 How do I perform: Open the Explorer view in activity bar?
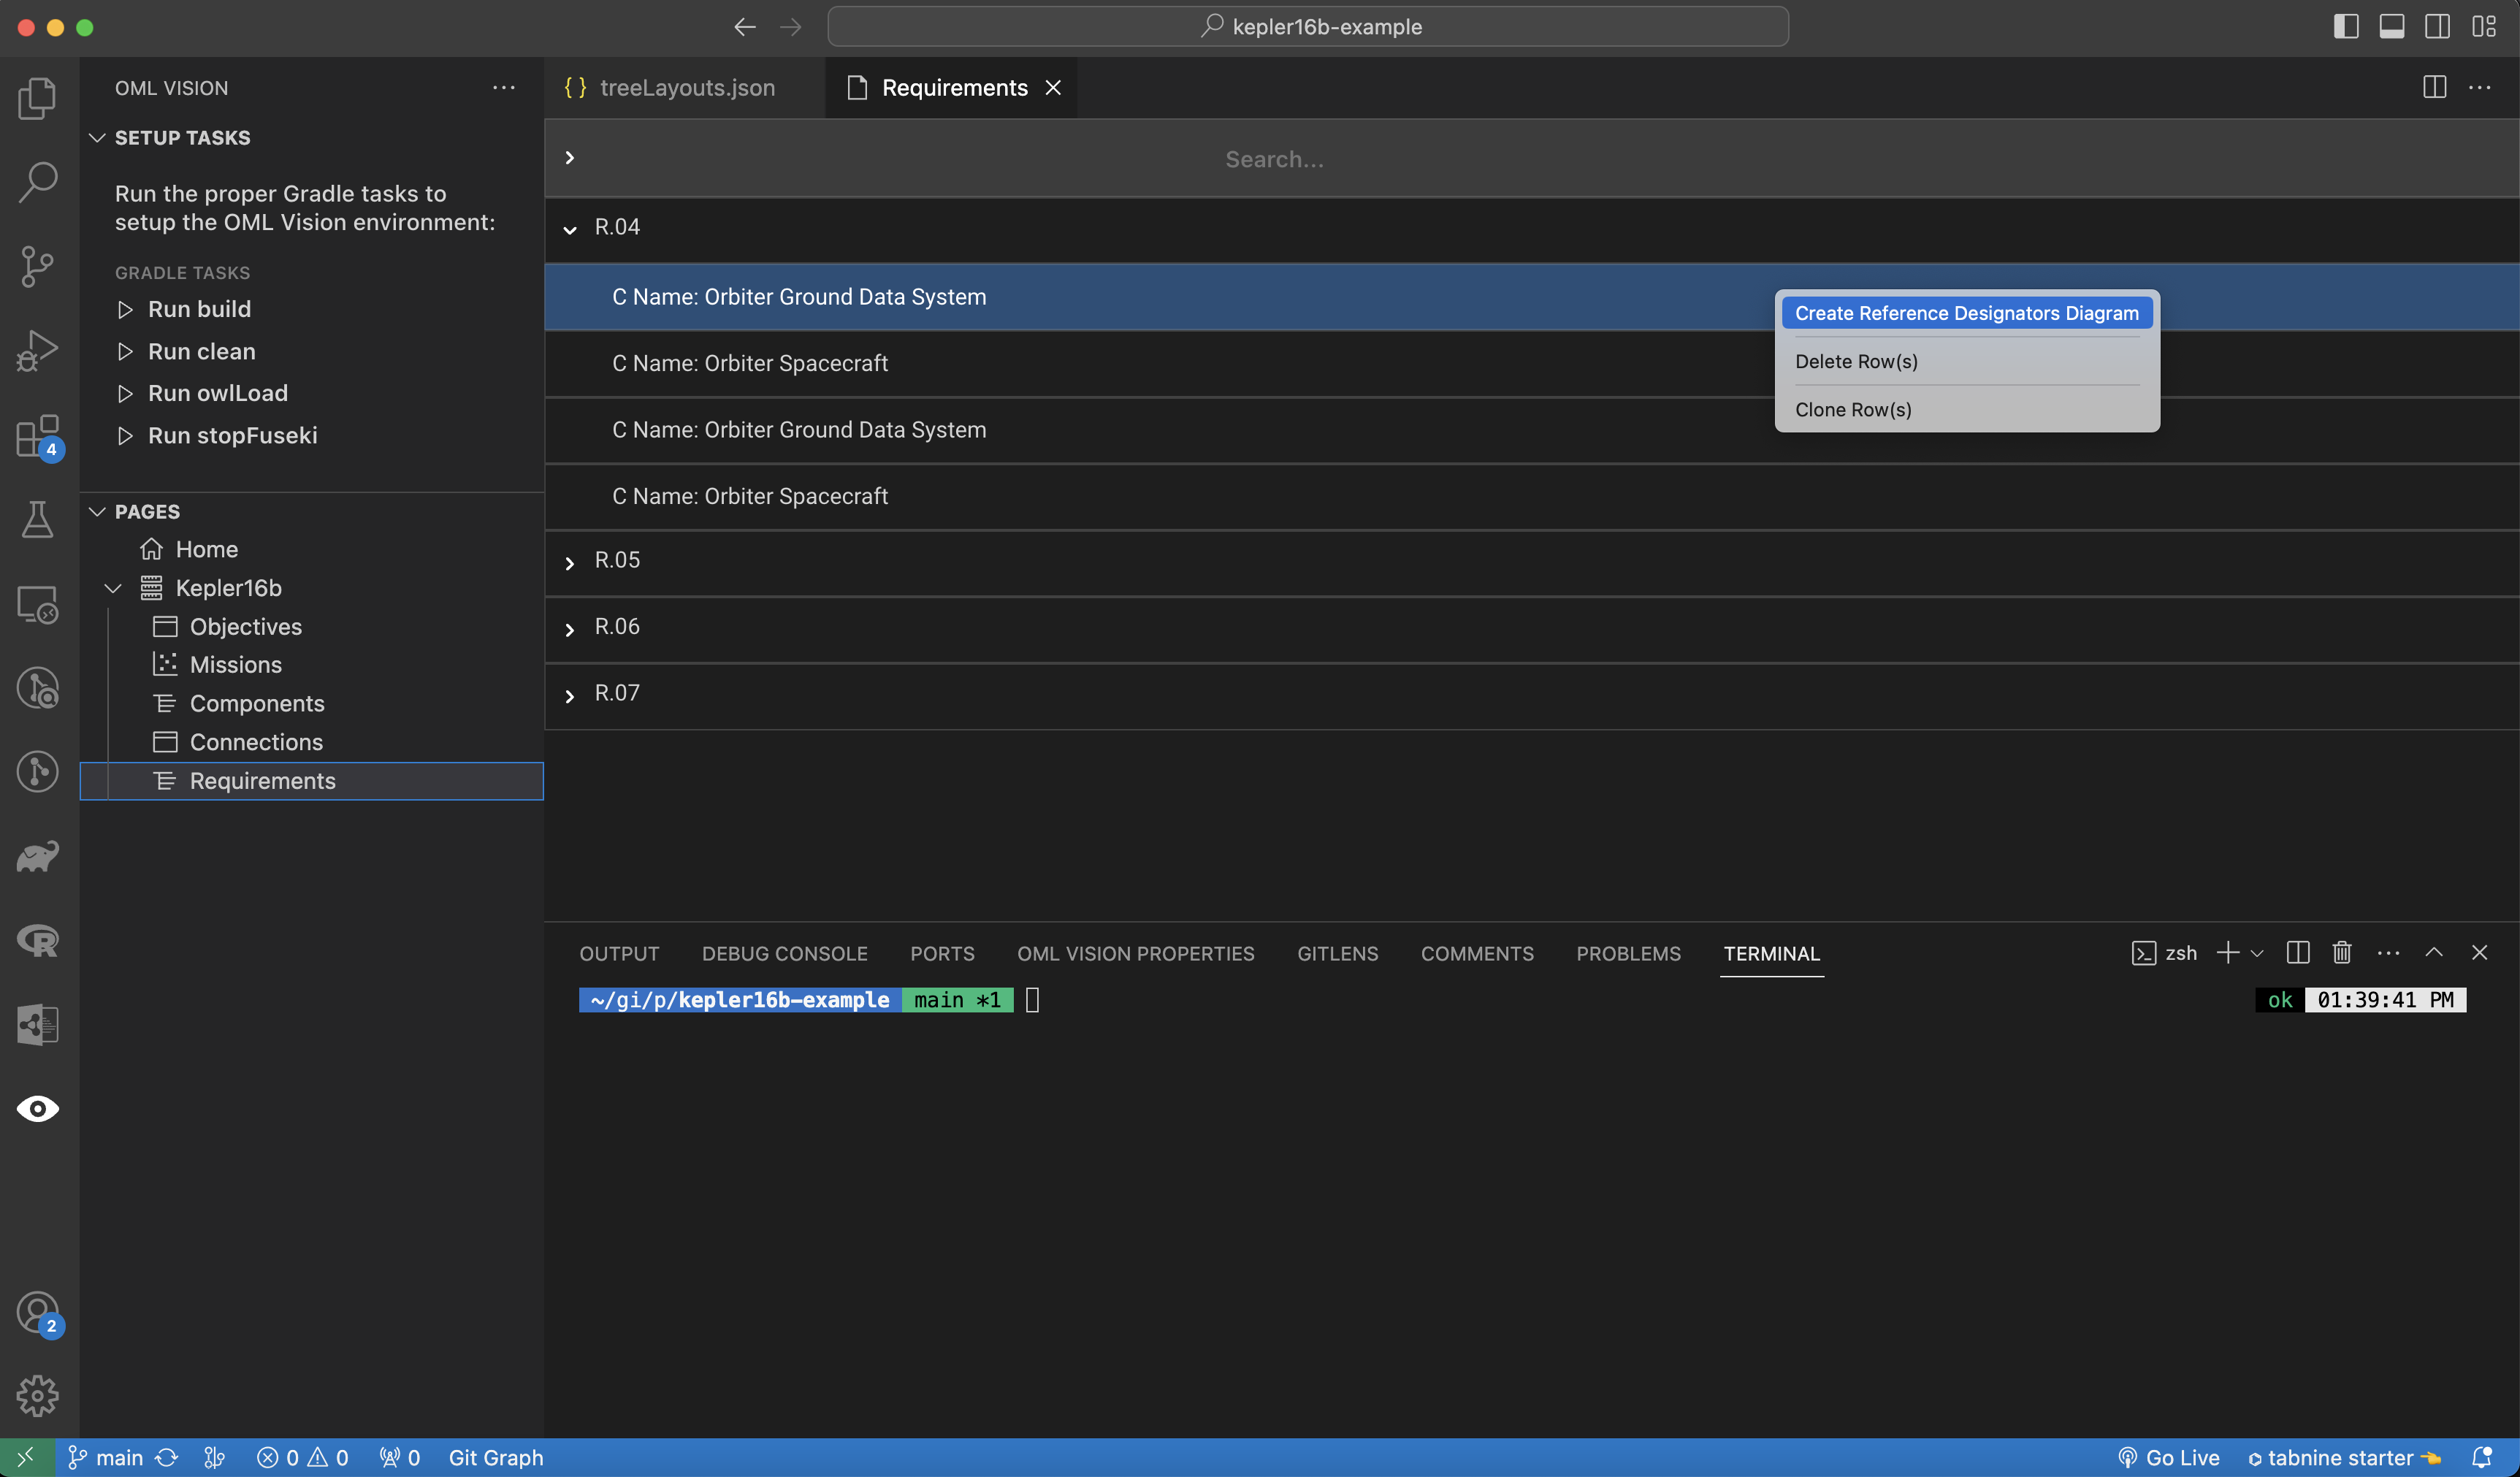(x=38, y=98)
